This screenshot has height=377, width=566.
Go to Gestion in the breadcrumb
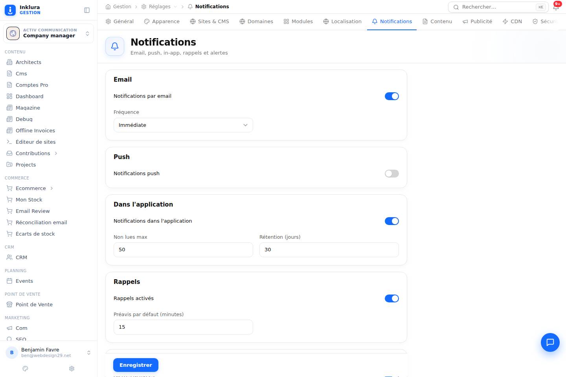(x=118, y=7)
